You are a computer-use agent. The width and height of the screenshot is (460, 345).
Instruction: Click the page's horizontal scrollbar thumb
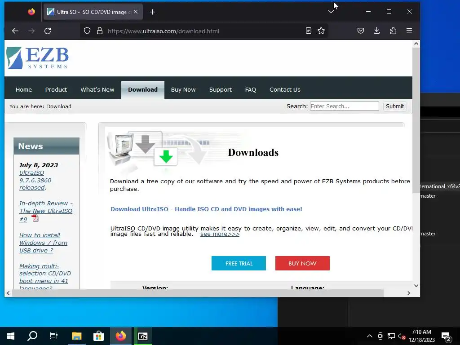(x=198, y=293)
